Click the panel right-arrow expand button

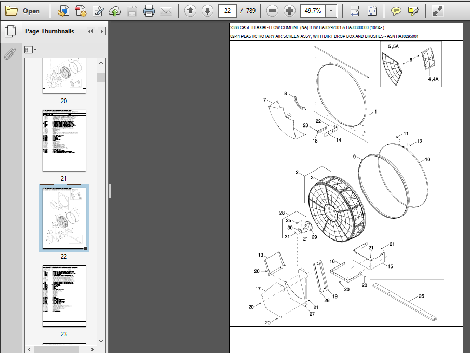click(102, 31)
